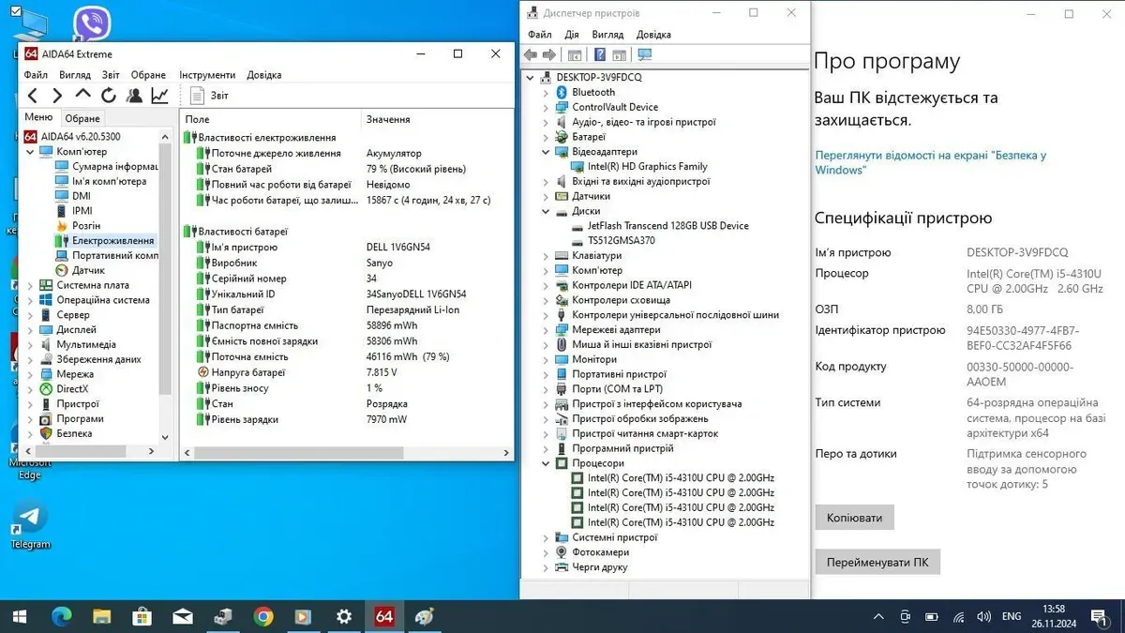1125x633 pixels.
Task: Open the AIDA64 graph chart toolbar icon
Action: (x=160, y=95)
